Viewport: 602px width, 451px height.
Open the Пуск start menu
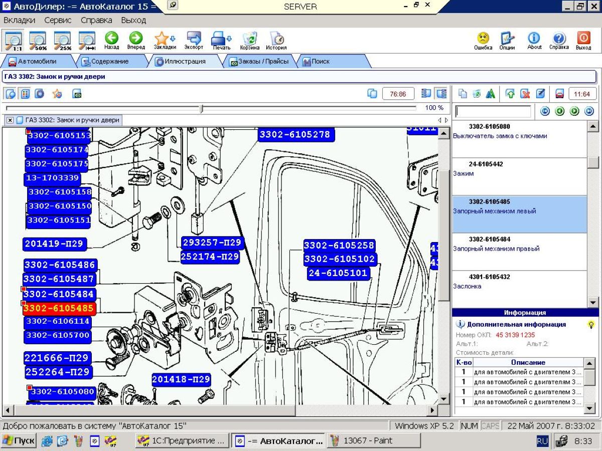(19, 441)
